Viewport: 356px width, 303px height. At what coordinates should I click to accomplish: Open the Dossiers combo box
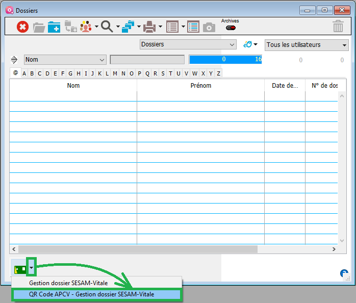[188, 45]
